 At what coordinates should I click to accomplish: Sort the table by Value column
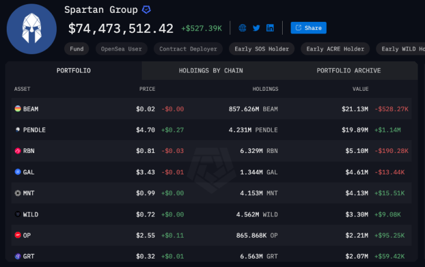coord(360,89)
